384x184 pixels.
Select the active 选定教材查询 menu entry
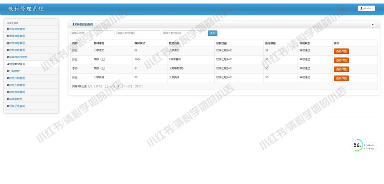click(x=31, y=64)
